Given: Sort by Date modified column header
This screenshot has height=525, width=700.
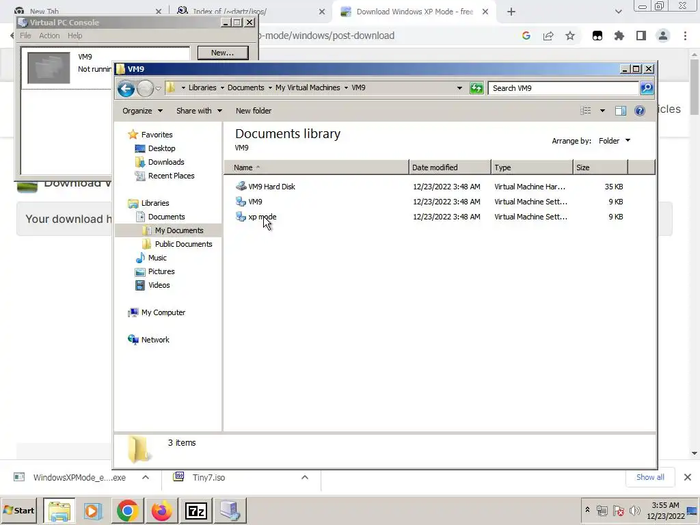Looking at the screenshot, I should [x=450, y=167].
